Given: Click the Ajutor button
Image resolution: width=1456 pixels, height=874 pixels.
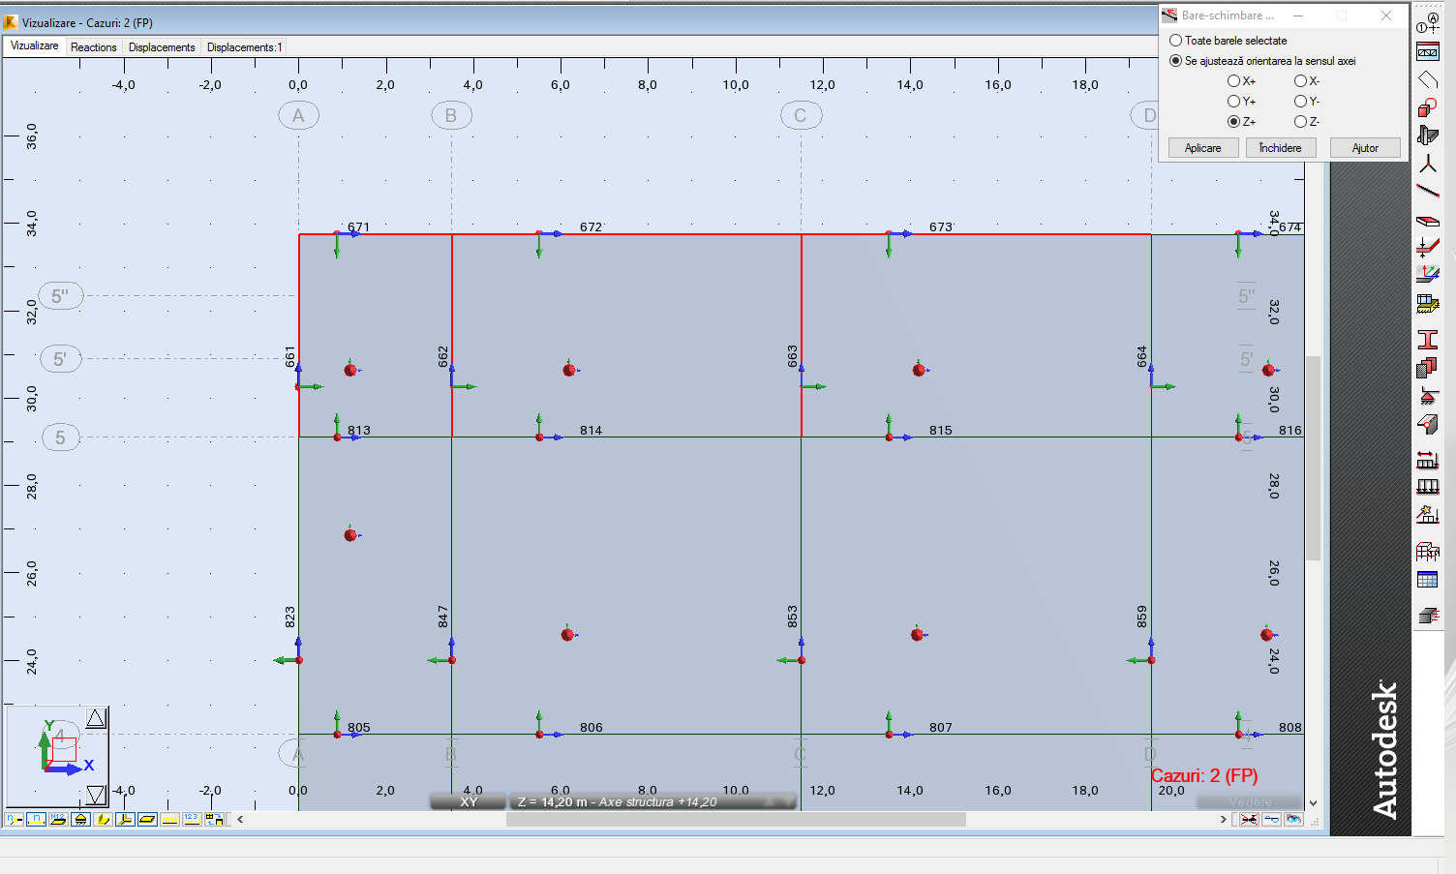Looking at the screenshot, I should pyautogui.click(x=1365, y=148).
